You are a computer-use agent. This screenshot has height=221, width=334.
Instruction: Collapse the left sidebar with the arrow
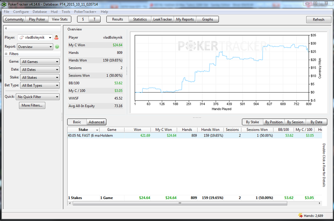coord(6,28)
